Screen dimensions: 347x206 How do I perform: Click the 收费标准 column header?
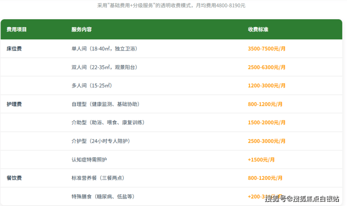[258, 29]
